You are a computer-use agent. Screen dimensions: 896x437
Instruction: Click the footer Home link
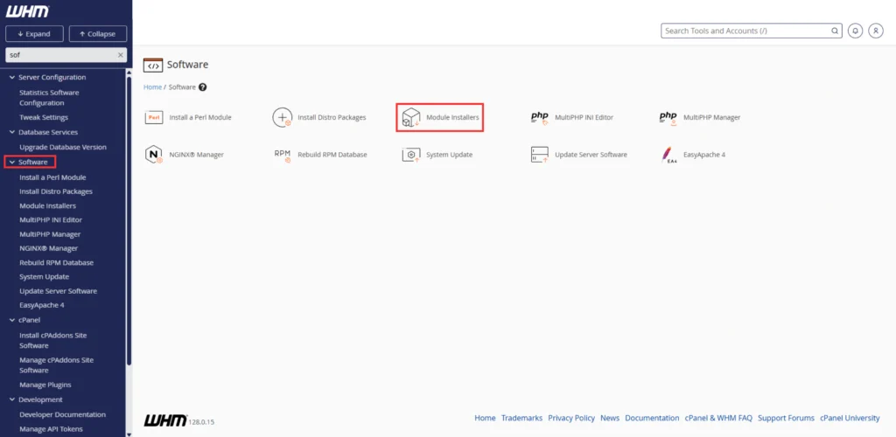485,418
